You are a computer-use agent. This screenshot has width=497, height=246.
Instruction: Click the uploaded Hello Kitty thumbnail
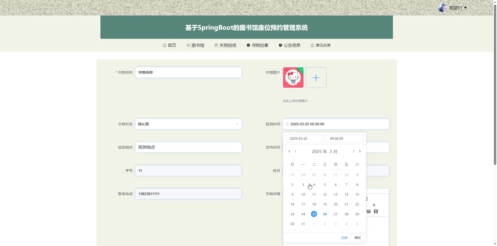tap(293, 78)
